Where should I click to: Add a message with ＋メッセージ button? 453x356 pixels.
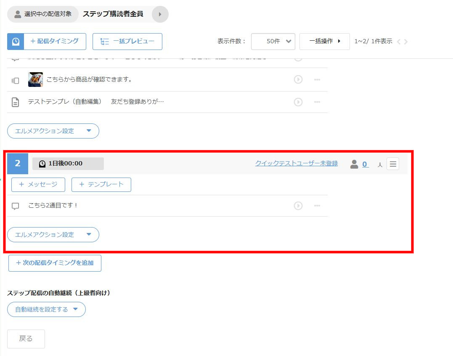(38, 185)
